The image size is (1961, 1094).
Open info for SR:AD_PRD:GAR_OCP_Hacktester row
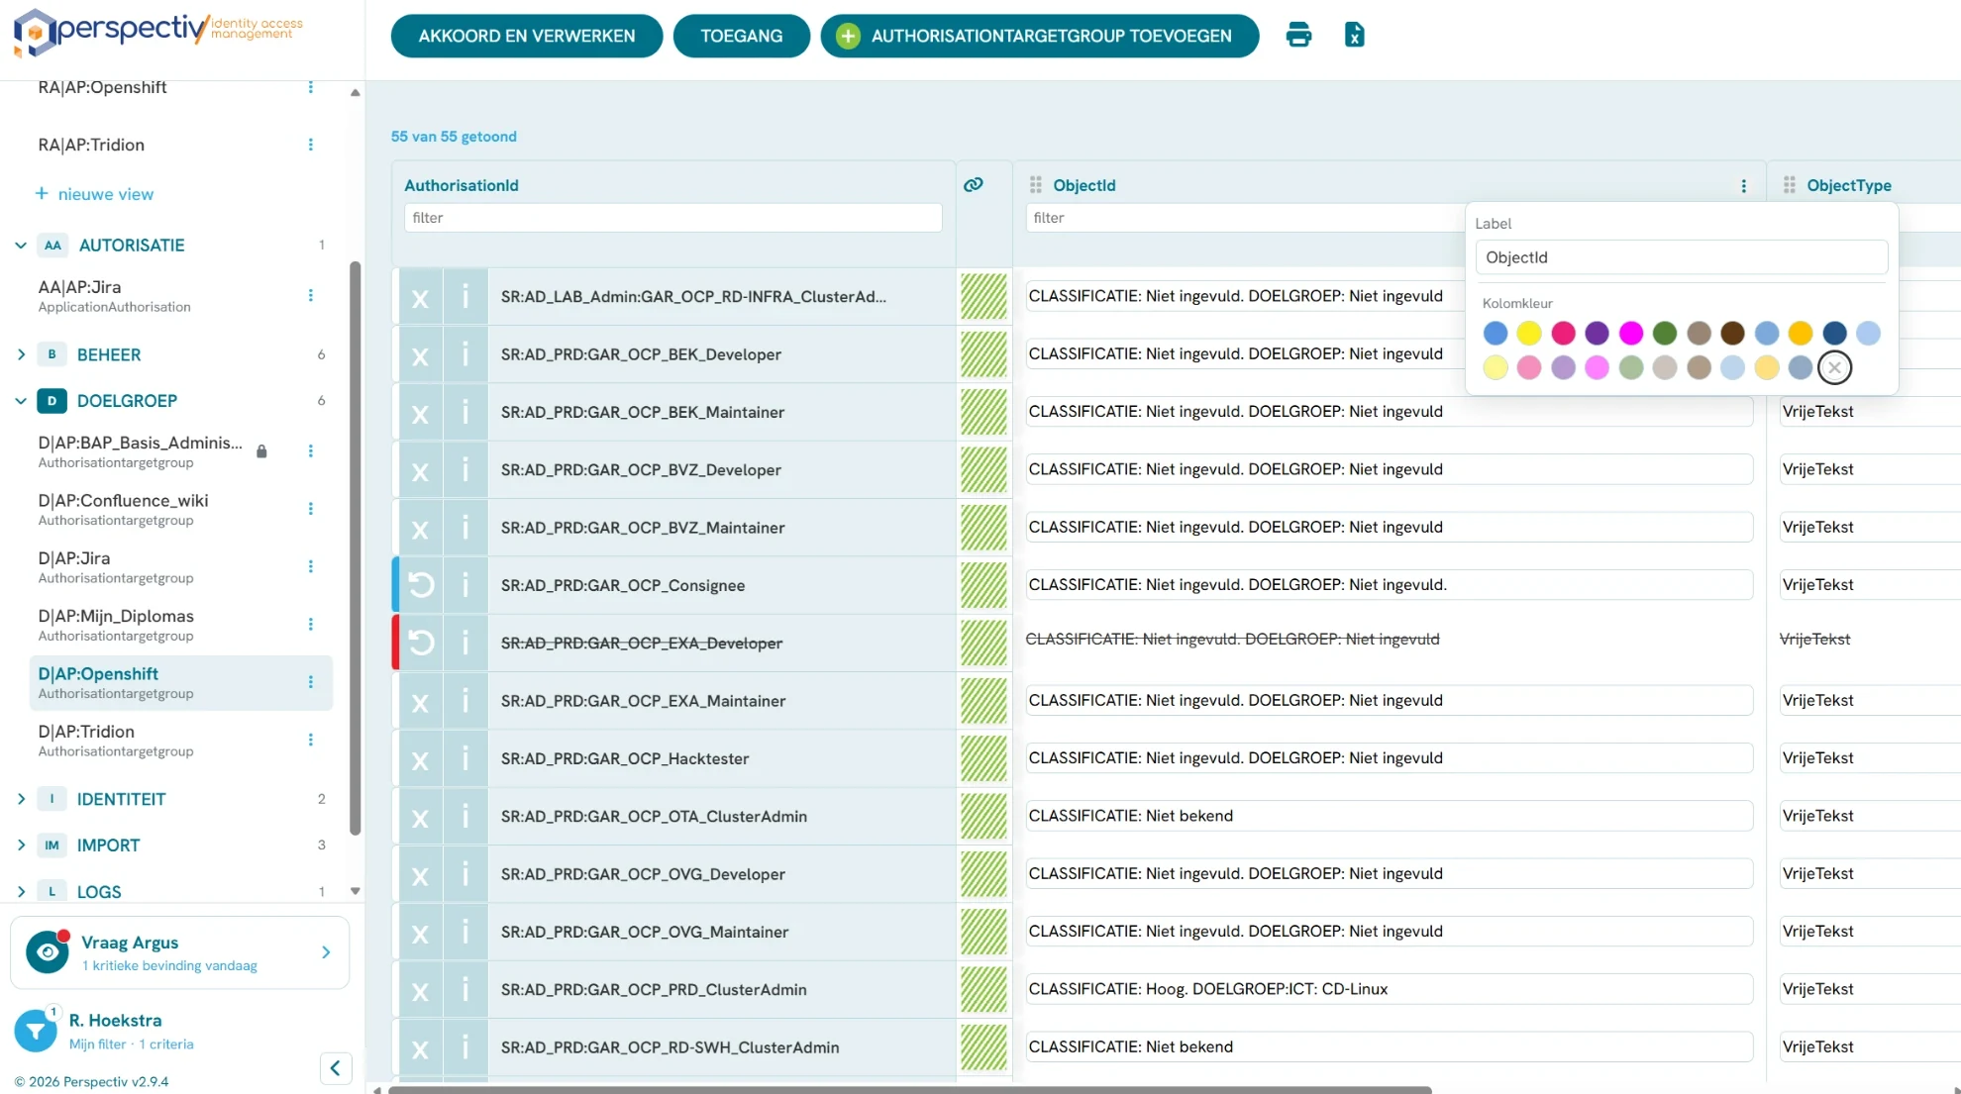[465, 758]
